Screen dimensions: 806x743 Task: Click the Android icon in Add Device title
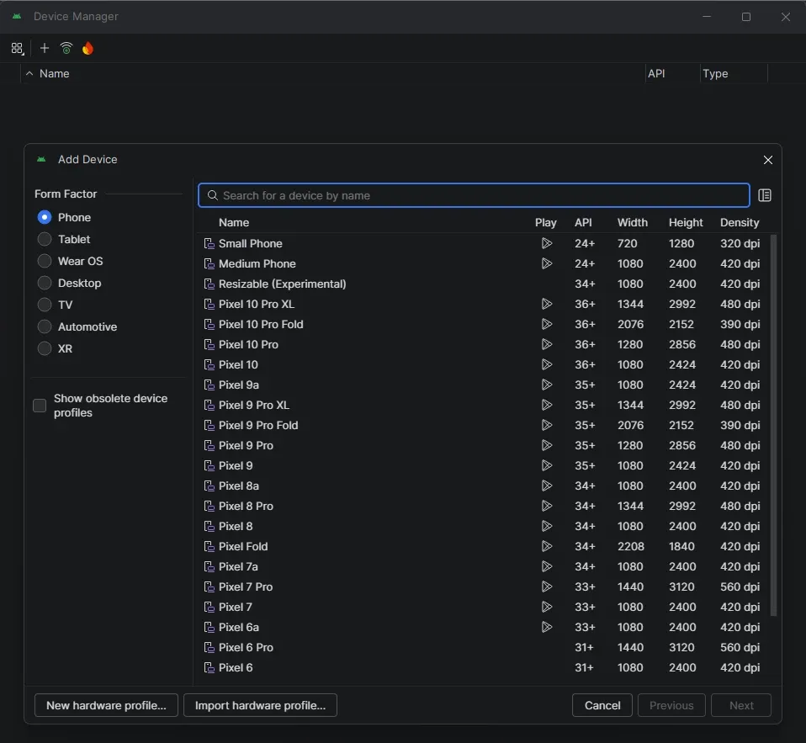click(41, 159)
